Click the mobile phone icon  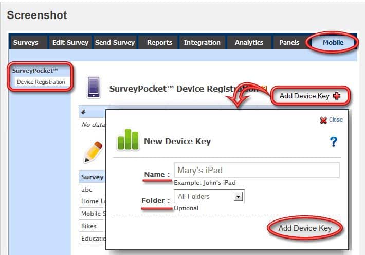point(94,87)
